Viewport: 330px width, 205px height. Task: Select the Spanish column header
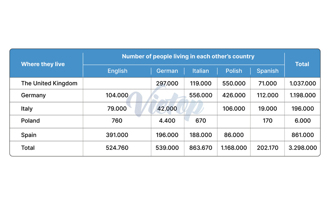[267, 71]
